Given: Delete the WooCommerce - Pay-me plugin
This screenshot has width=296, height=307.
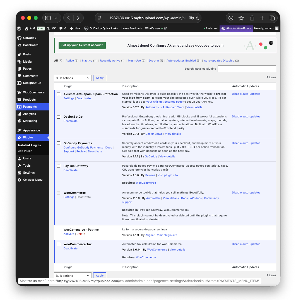Looking at the screenshot, I should click(x=81, y=234).
